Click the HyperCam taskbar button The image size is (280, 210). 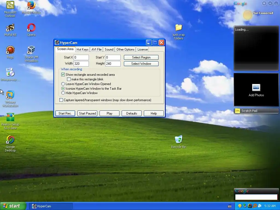point(51,206)
